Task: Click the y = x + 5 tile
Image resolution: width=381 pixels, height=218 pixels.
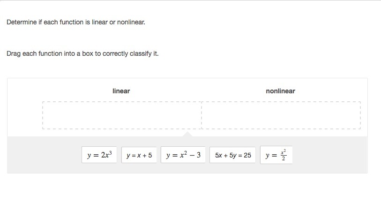Action: [x=139, y=155]
